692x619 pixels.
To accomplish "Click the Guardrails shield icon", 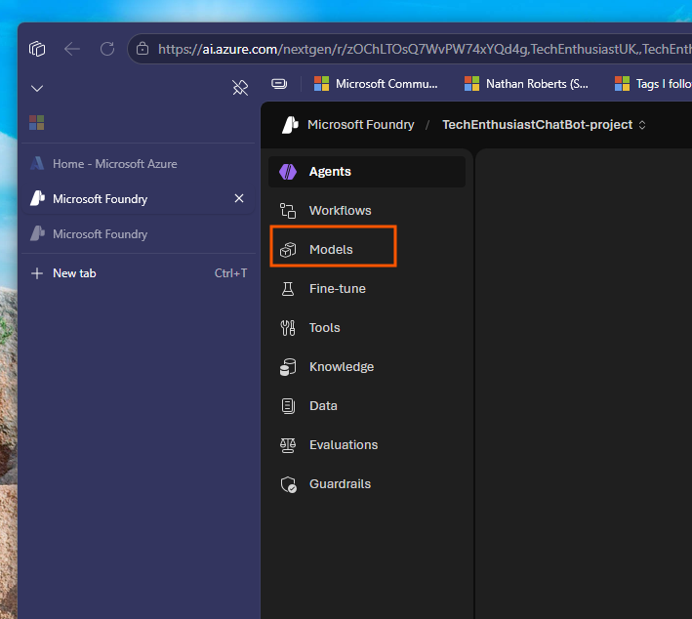I will pyautogui.click(x=289, y=484).
